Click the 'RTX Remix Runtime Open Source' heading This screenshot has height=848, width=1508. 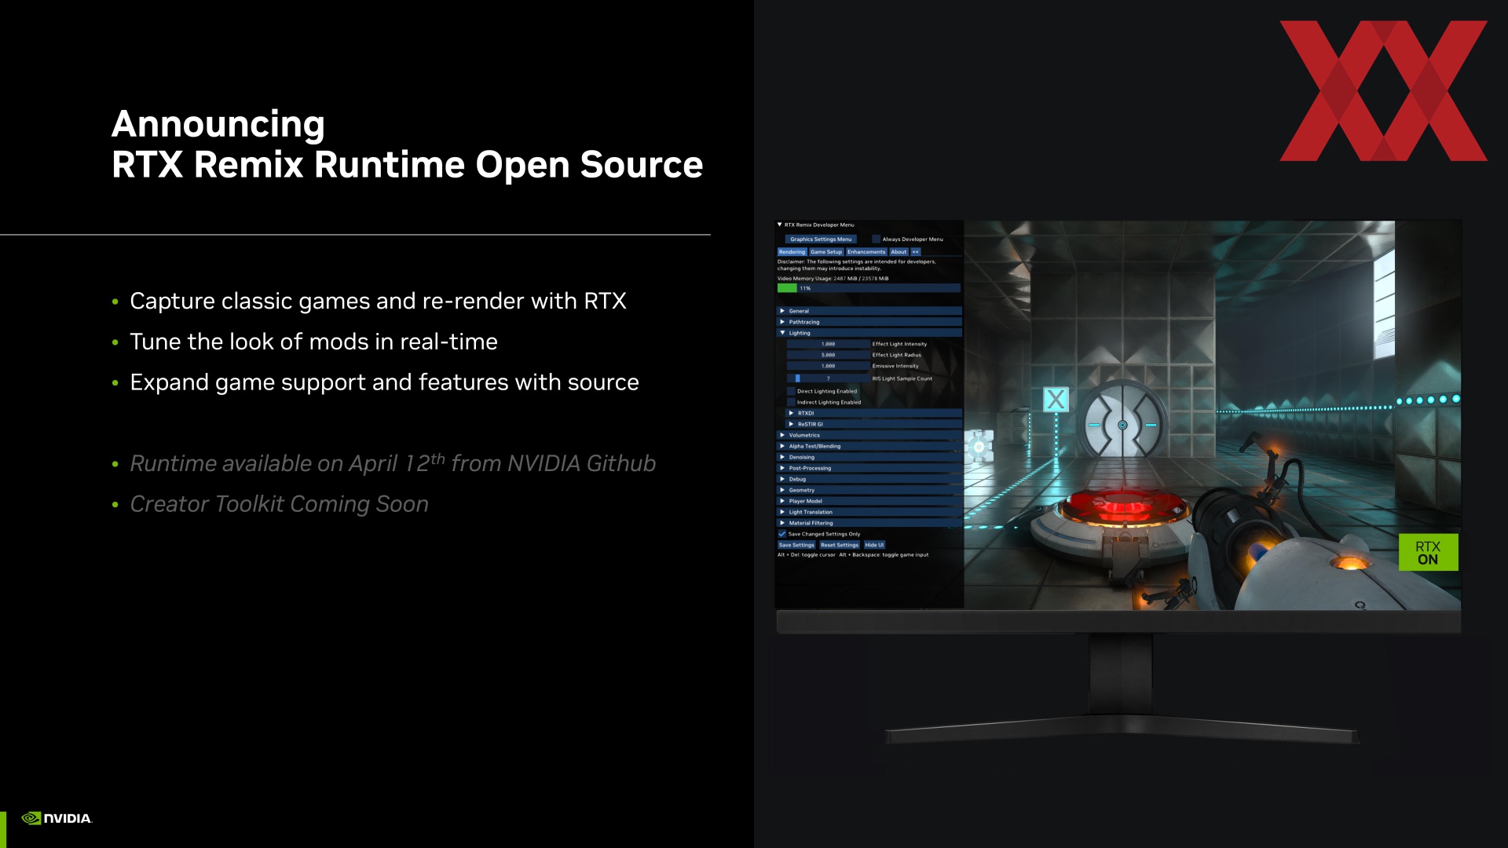407,165
